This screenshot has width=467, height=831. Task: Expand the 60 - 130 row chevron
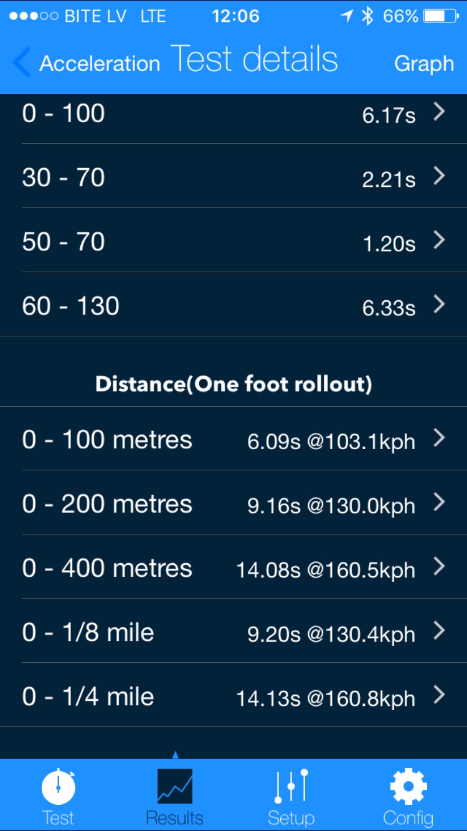pyautogui.click(x=440, y=305)
